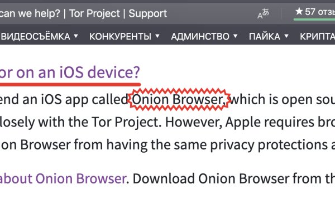The width and height of the screenshot is (335, 223).
Task: Expand the arrow next to КОНКУРЕНТЫ
Action: (158, 37)
